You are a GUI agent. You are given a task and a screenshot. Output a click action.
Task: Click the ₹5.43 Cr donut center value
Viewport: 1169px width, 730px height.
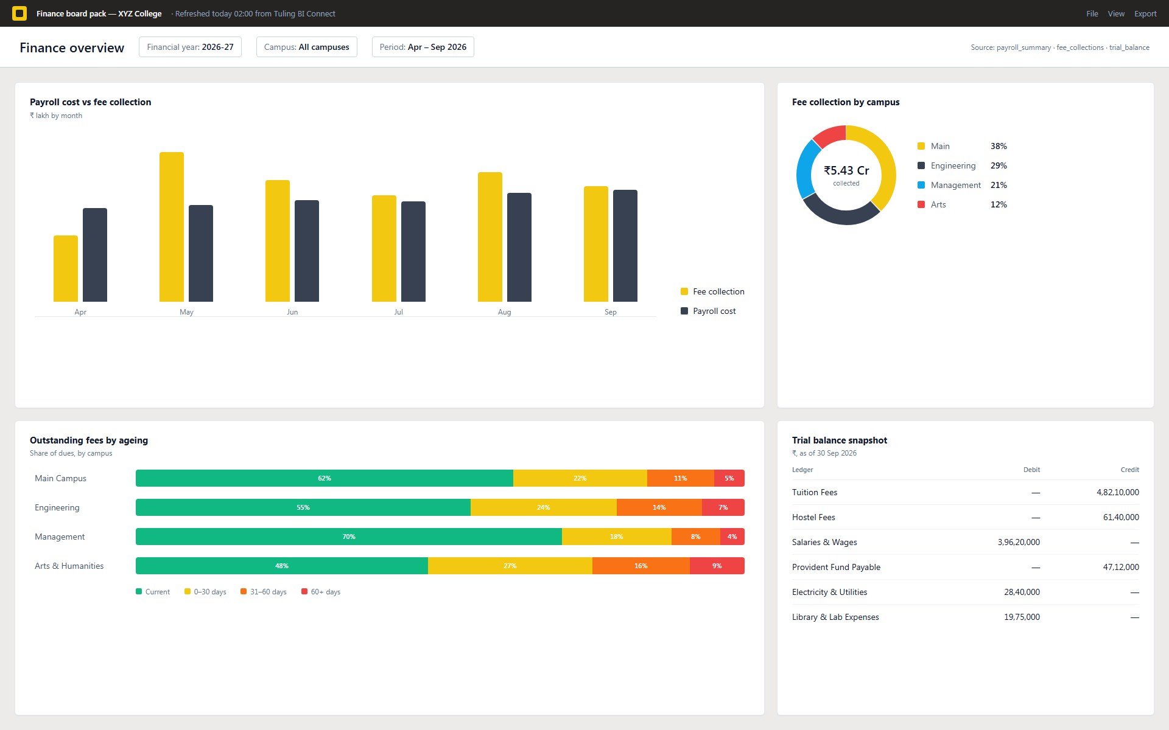(x=846, y=170)
